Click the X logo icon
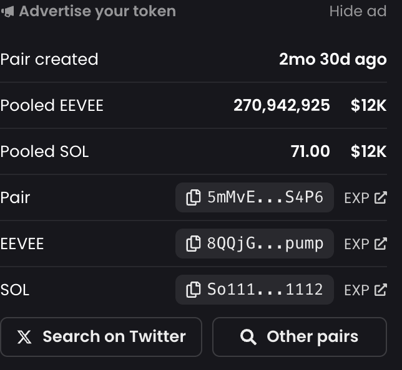Viewport: 402px width, 370px height. coord(24,337)
